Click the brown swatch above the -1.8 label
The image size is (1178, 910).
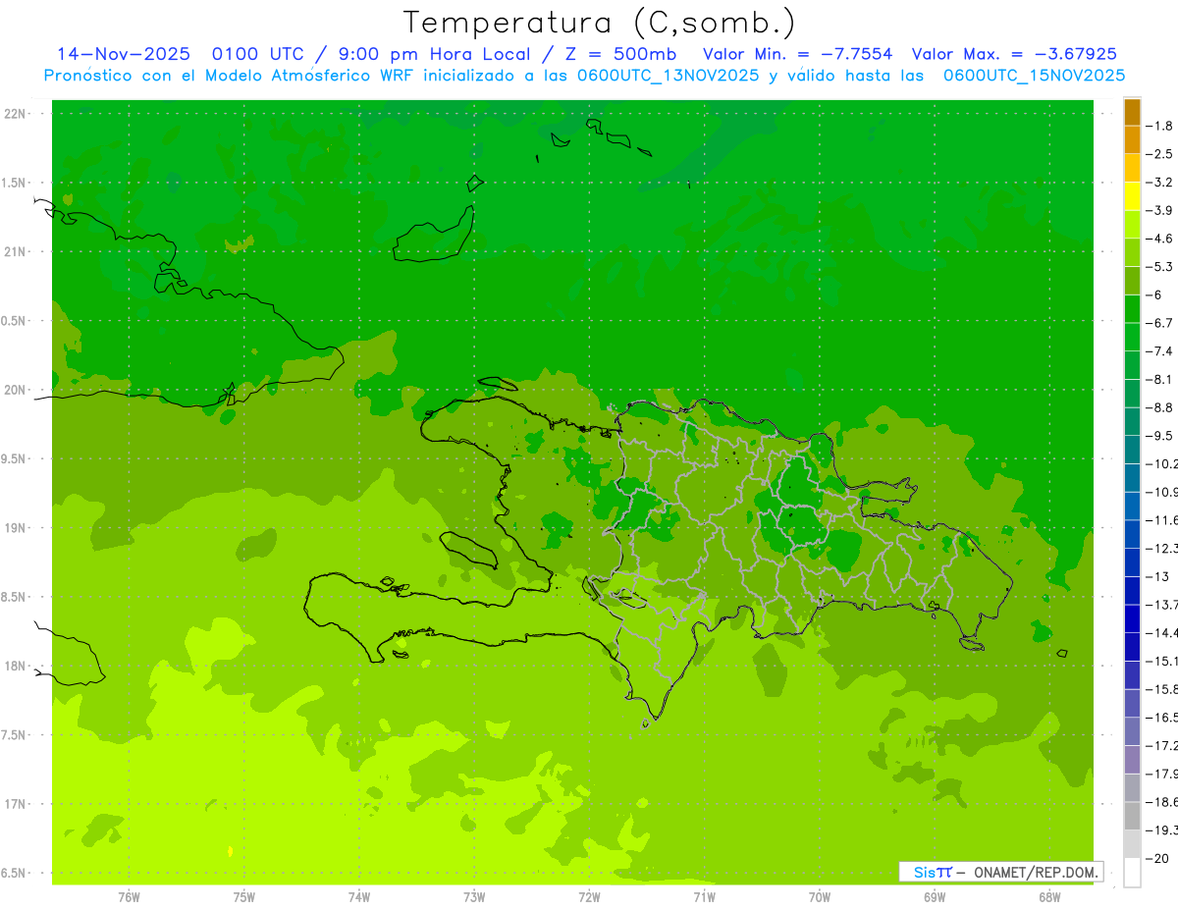1132,112
